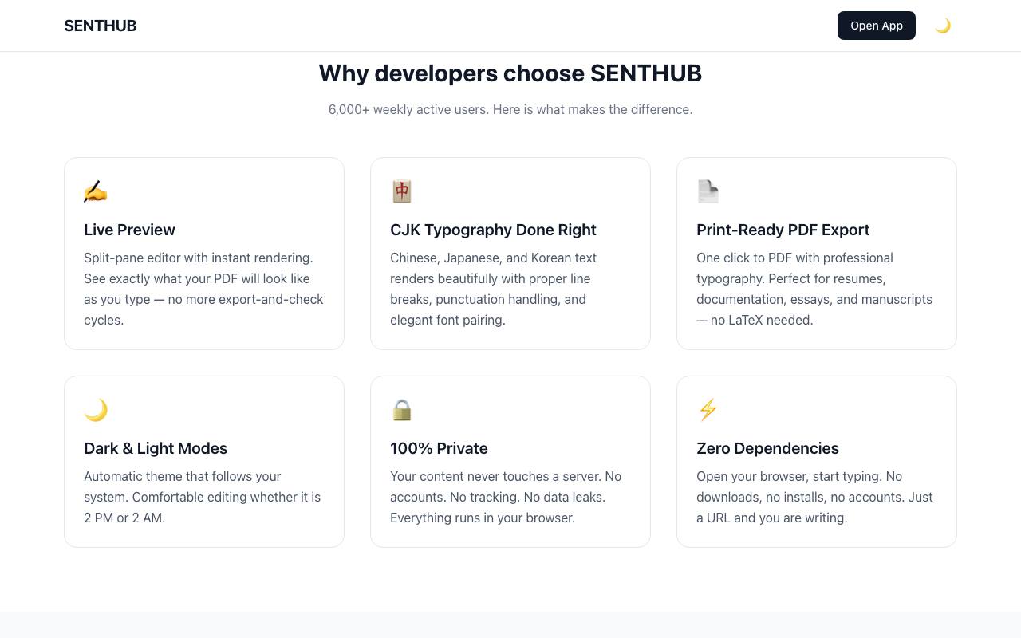The height and width of the screenshot is (638, 1021).
Task: Go to the SENTHUB logo home link
Action: (x=101, y=26)
